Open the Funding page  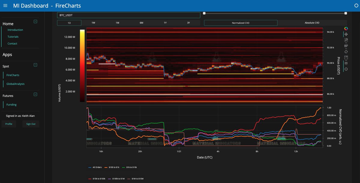pos(11,105)
